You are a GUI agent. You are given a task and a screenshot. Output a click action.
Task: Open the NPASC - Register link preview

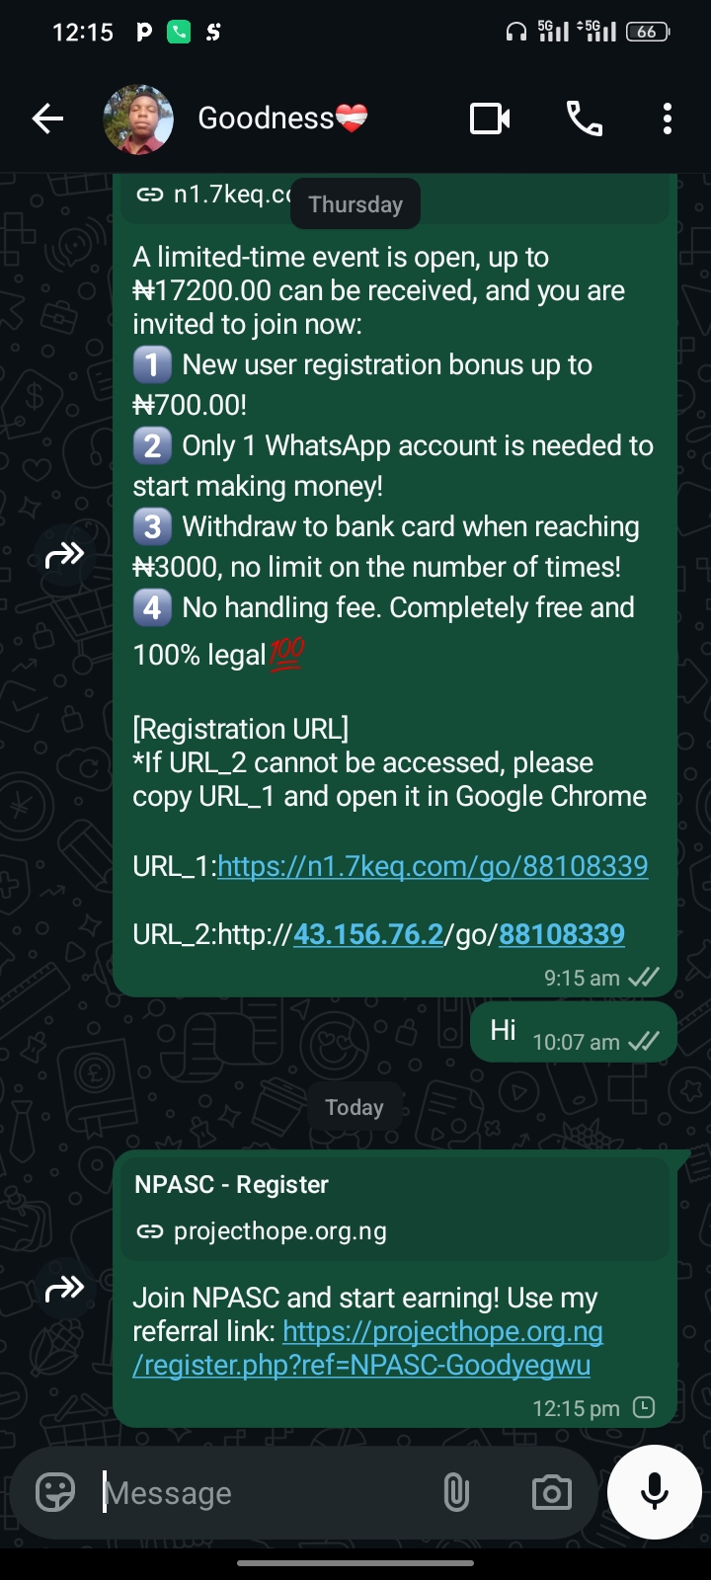(x=391, y=1207)
